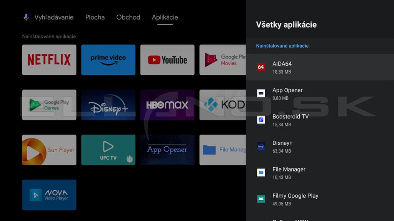Select the Disney+ list entry text
394x221 pixels.
point(282,143)
